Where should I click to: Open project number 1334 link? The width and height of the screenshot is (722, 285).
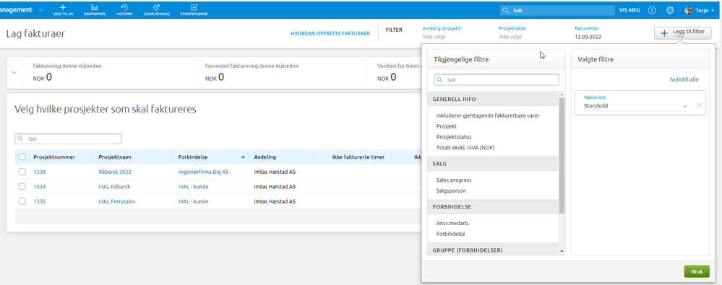[x=40, y=187]
